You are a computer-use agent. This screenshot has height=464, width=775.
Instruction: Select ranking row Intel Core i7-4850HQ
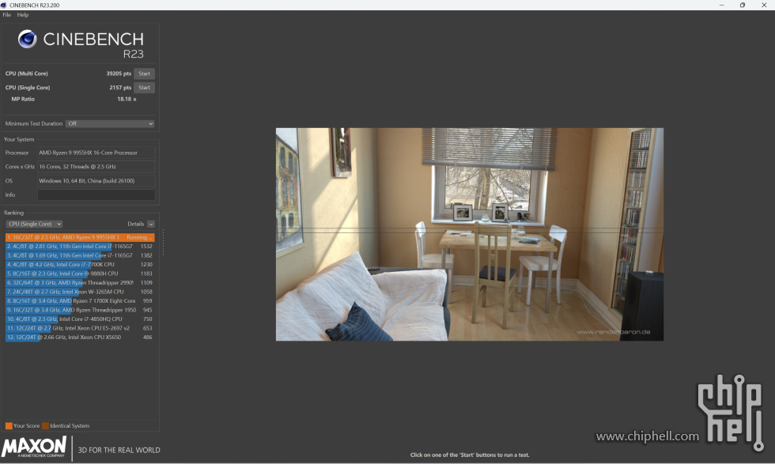(80, 319)
